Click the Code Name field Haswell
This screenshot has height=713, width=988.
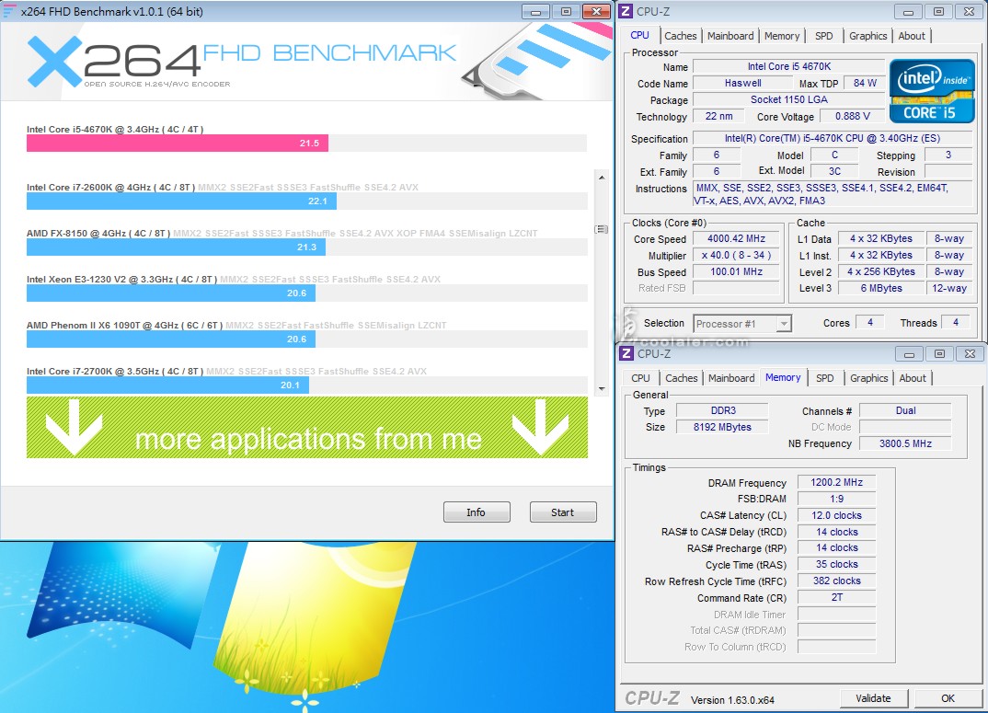pos(743,83)
